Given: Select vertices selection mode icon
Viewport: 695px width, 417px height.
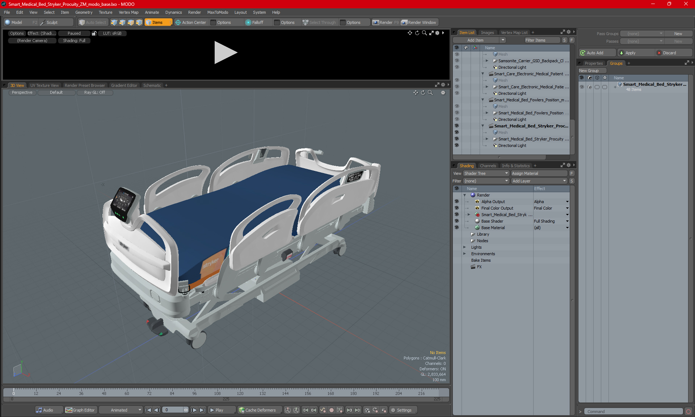Looking at the screenshot, I should [x=114, y=22].
